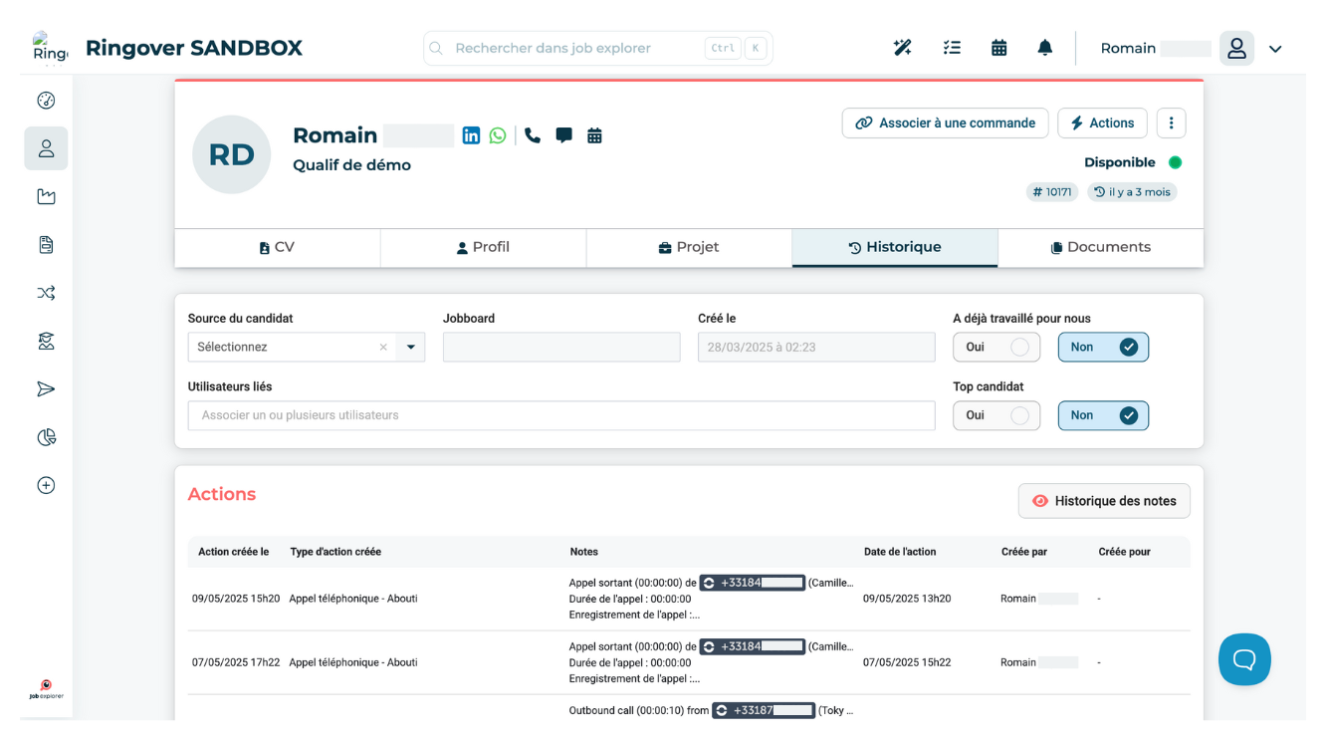This screenshot has width=1326, height=743.
Task: Open the pie chart statistics icon
Action: pyautogui.click(x=45, y=436)
